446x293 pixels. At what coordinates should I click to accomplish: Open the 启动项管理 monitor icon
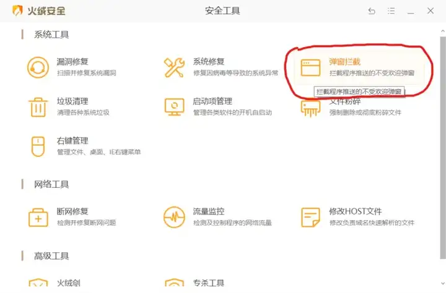coord(174,107)
